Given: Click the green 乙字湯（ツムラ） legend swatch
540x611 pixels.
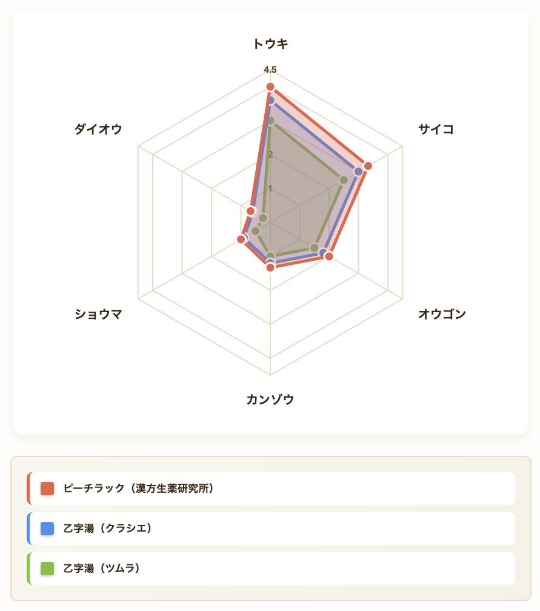Looking at the screenshot, I should (x=47, y=569).
